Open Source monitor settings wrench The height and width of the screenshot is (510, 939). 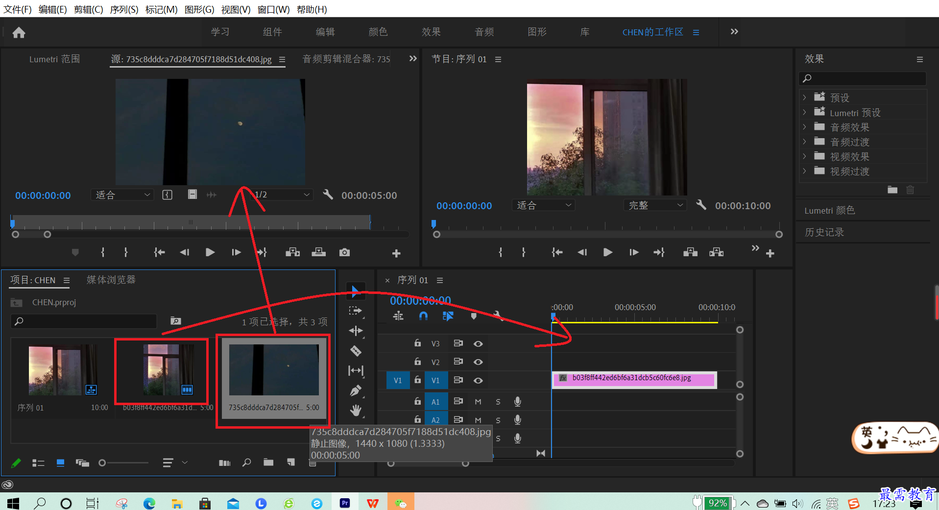328,194
